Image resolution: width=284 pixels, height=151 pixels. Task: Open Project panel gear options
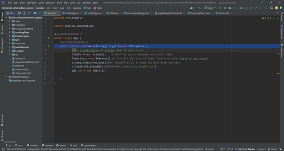tap(35, 13)
